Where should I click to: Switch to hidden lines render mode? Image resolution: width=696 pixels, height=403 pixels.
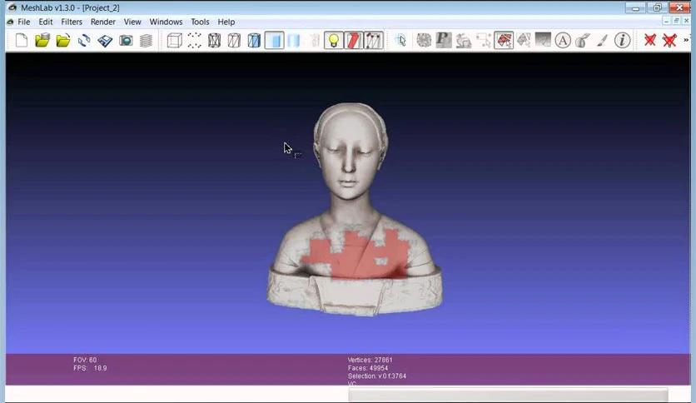pyautogui.click(x=234, y=41)
